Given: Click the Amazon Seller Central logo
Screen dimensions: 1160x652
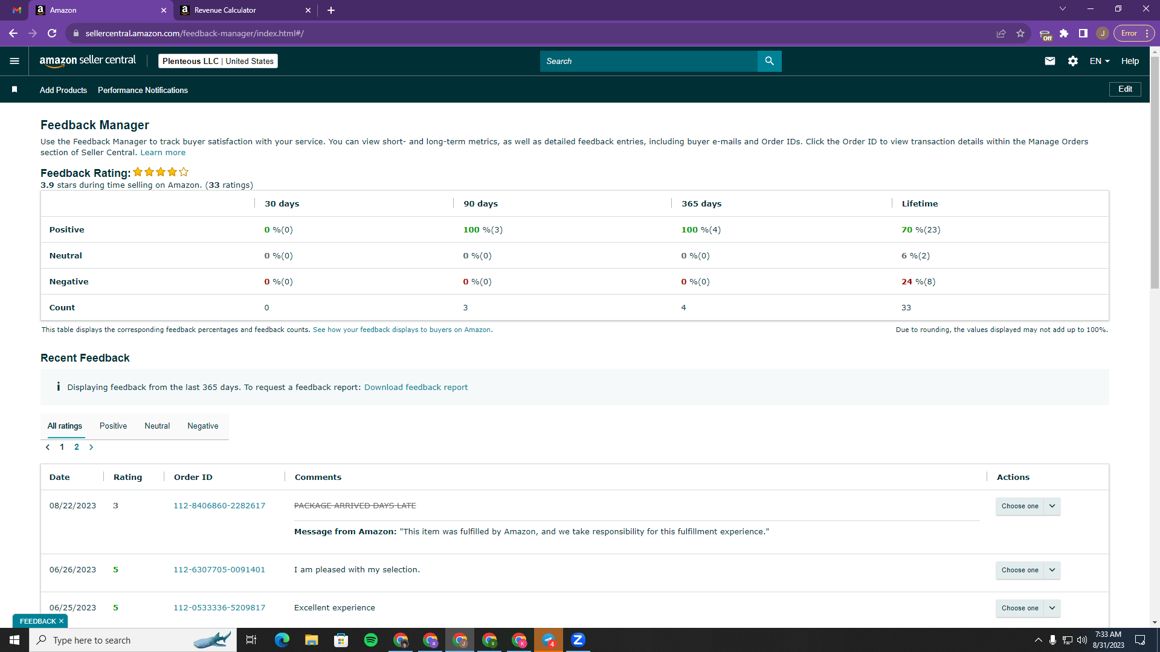Looking at the screenshot, I should [x=88, y=61].
